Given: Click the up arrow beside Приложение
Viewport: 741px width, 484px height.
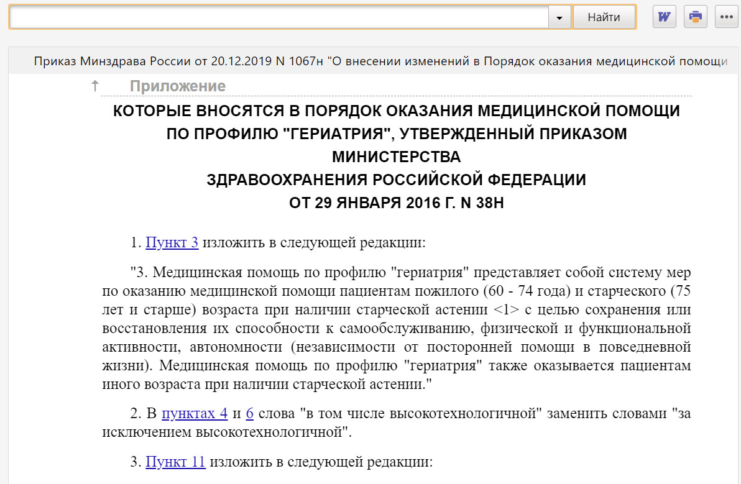Looking at the screenshot, I should click(x=95, y=86).
